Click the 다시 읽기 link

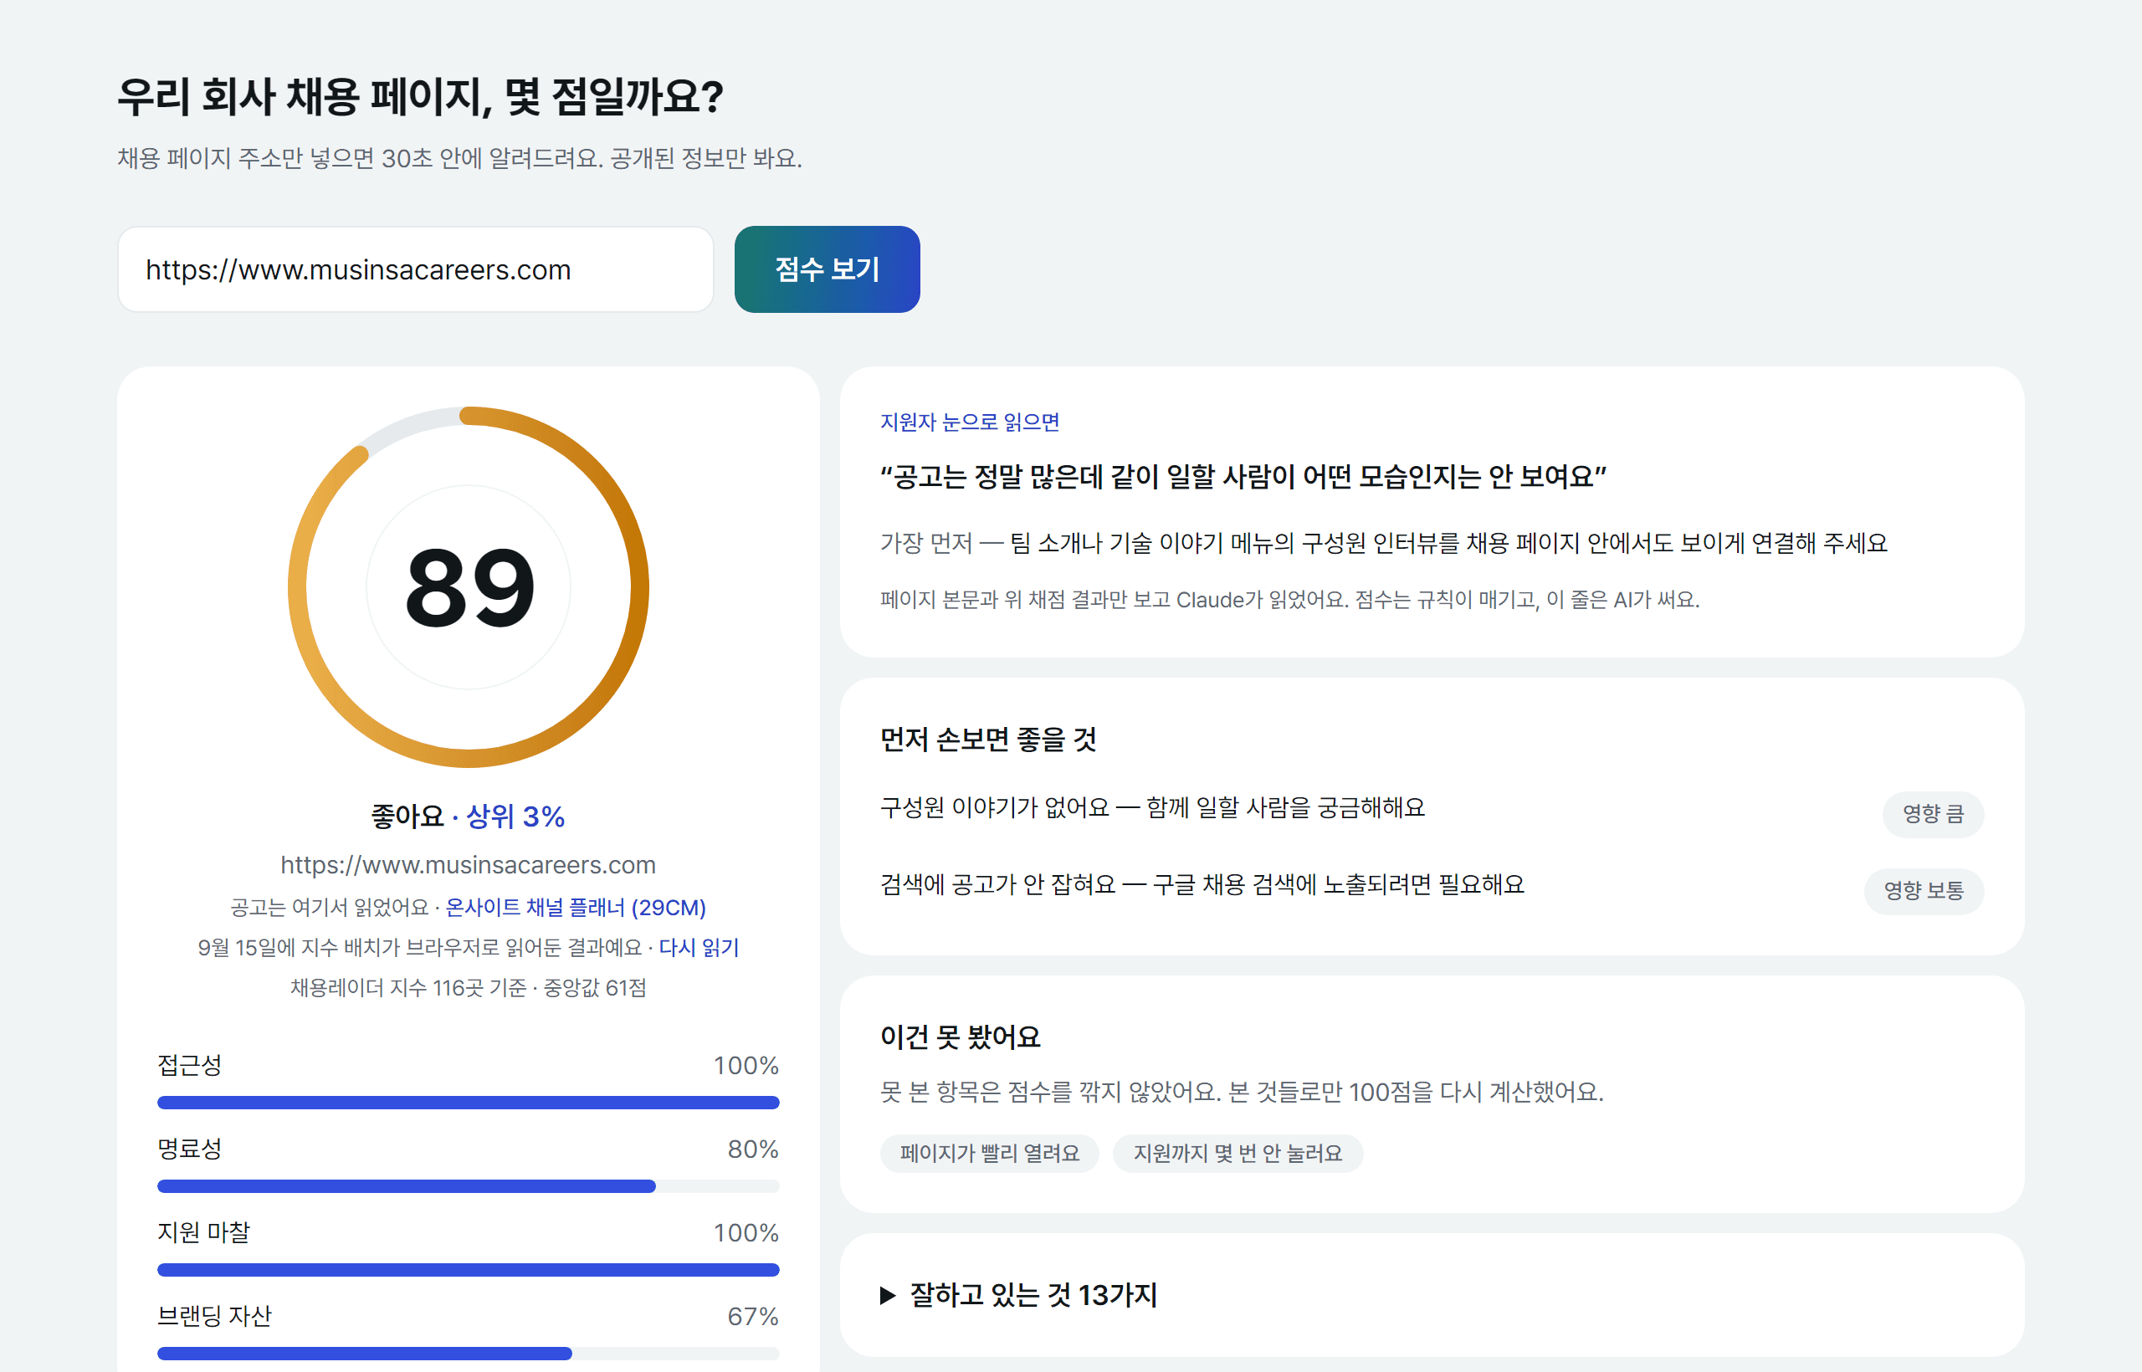[x=699, y=947]
